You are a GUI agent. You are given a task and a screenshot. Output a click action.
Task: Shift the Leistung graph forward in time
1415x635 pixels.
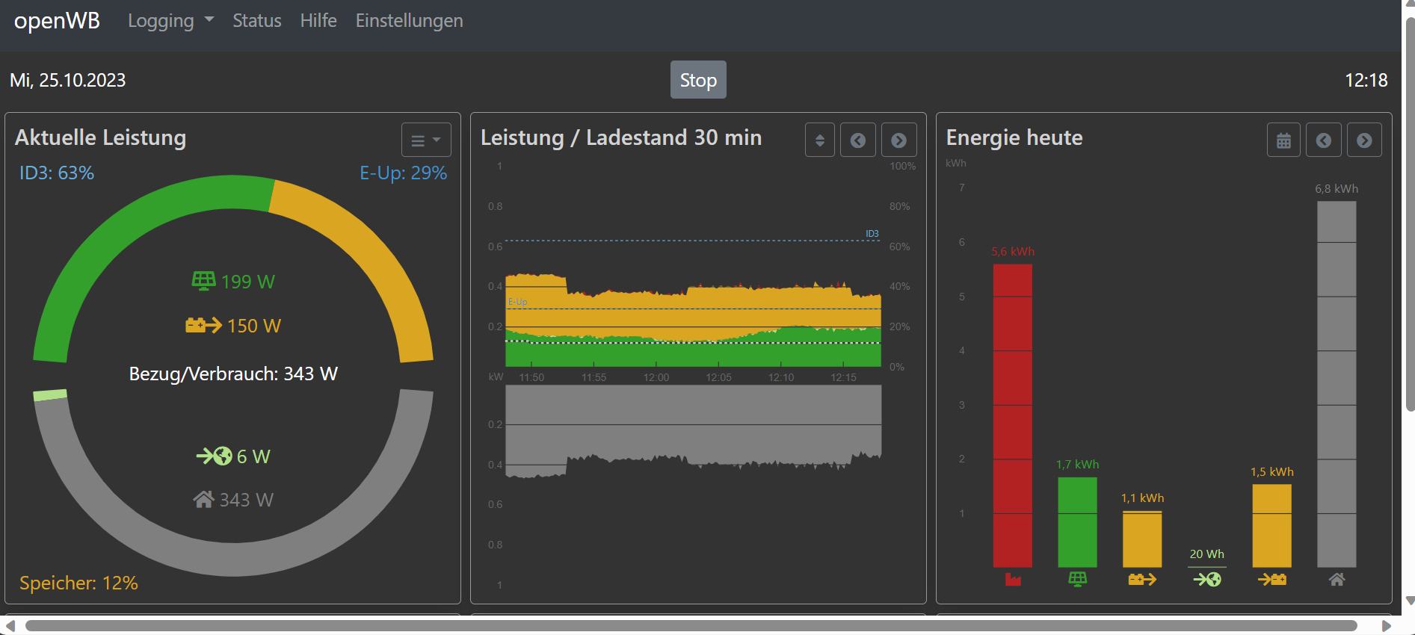point(898,140)
